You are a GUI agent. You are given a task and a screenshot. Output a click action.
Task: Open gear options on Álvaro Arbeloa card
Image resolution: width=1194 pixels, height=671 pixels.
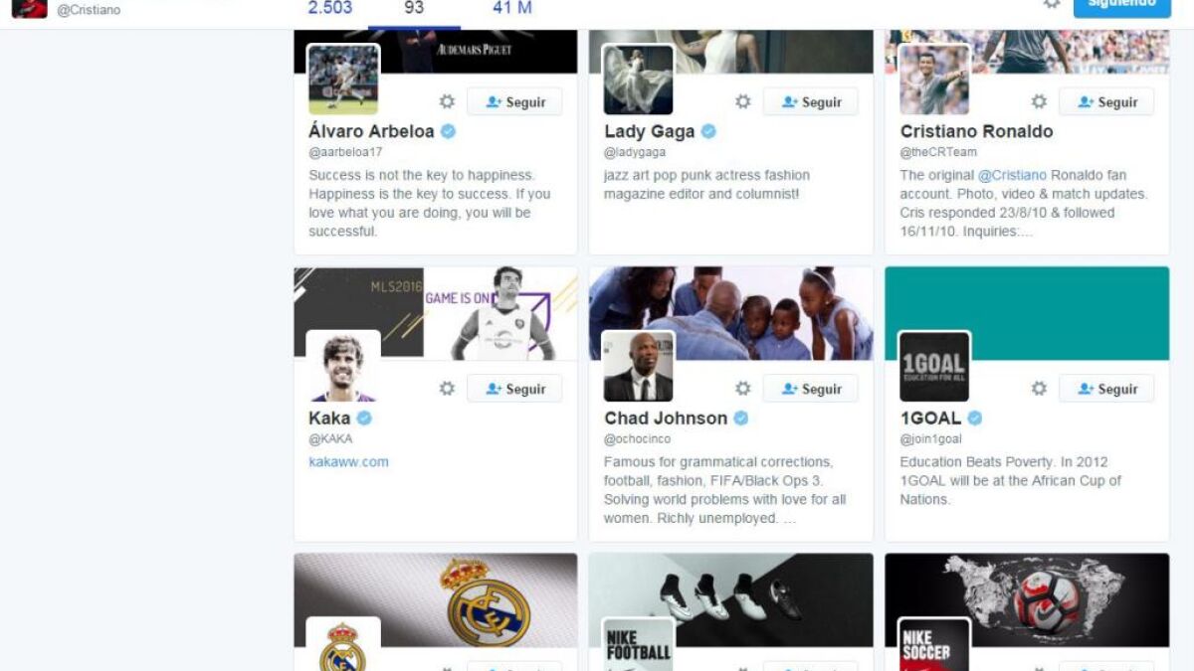point(447,101)
